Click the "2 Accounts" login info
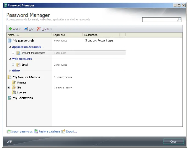 click(61, 65)
